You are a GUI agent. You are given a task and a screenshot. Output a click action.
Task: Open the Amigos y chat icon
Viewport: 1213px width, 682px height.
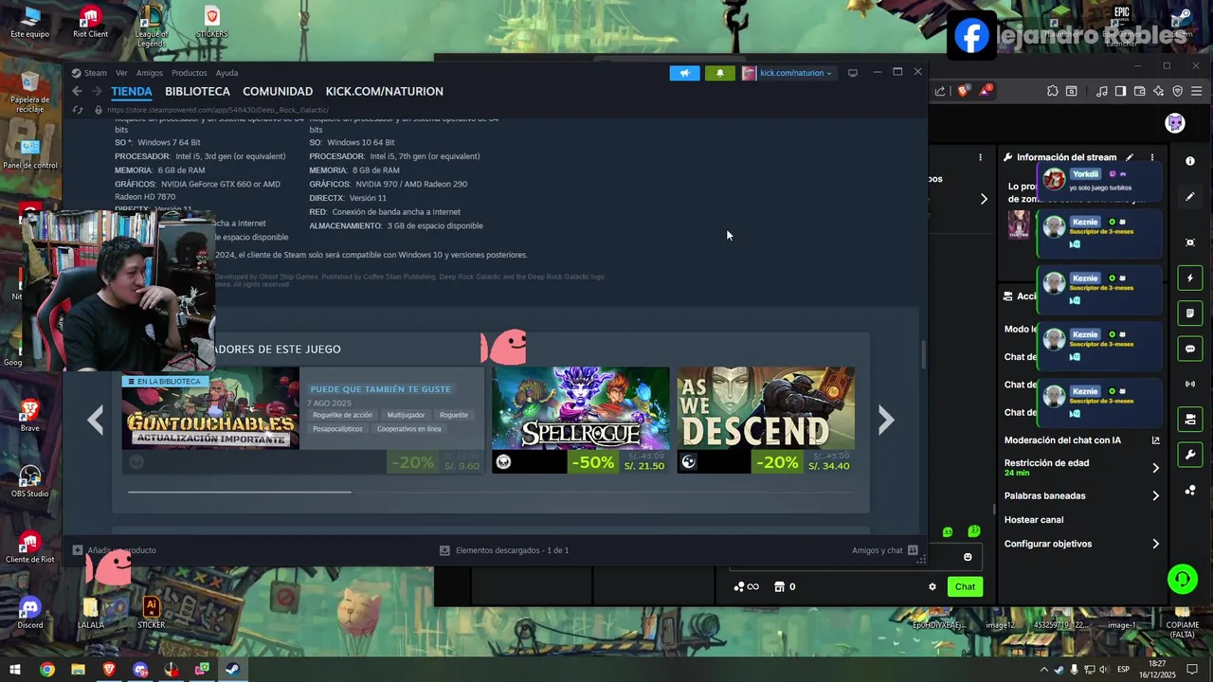pos(913,550)
